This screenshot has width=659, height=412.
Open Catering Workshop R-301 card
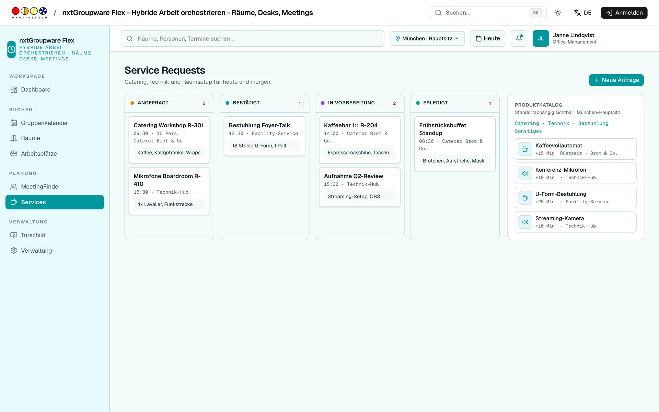point(169,140)
